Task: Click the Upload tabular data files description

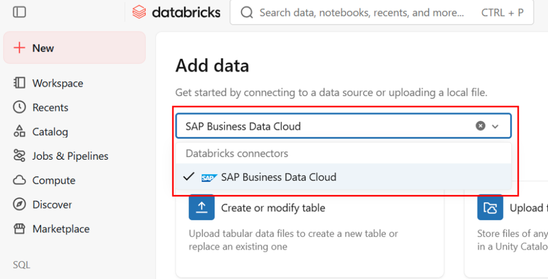Action: (x=293, y=240)
